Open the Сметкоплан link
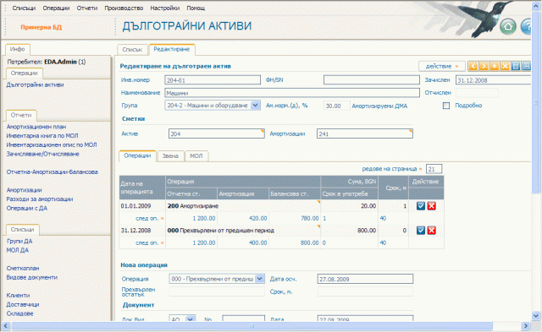 (23, 268)
